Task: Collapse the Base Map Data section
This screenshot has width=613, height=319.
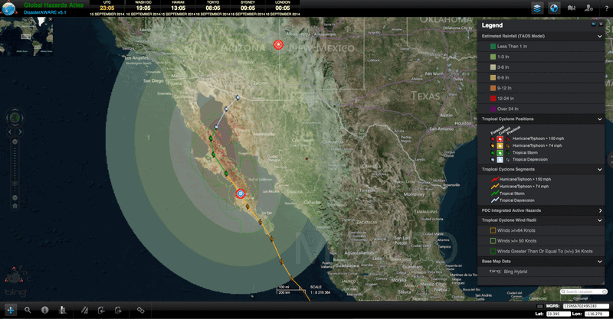Action: [x=599, y=262]
